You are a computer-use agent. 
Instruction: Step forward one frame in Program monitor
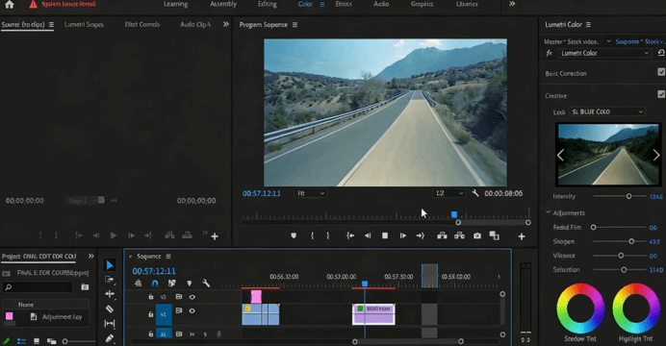click(x=402, y=235)
